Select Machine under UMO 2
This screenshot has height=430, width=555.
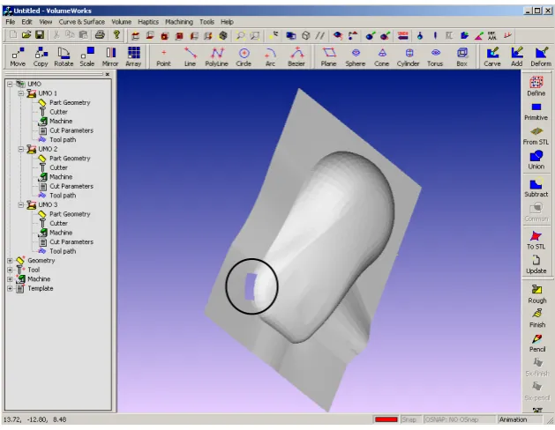[61, 177]
